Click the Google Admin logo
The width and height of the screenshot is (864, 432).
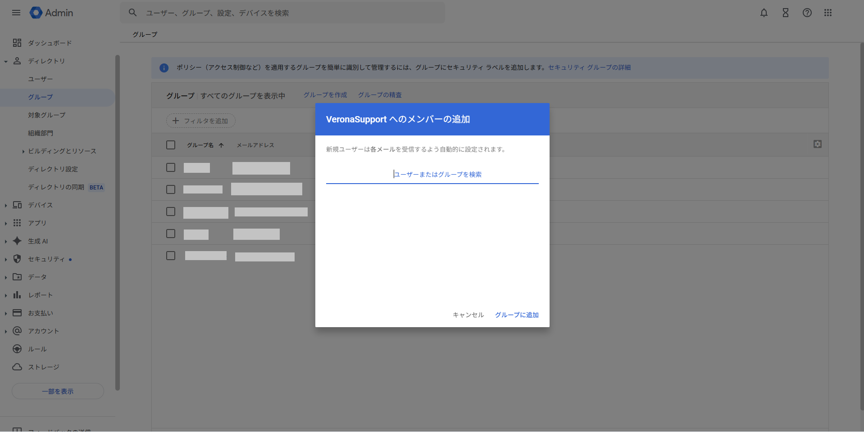click(51, 13)
